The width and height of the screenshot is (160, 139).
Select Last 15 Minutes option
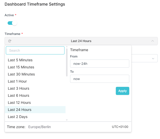[x=21, y=67]
